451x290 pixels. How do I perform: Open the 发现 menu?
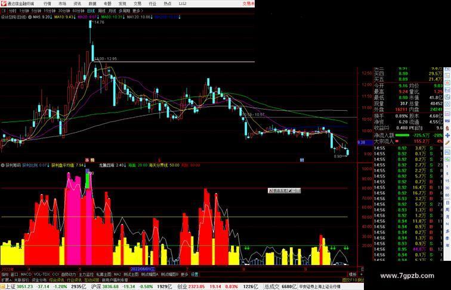(122, 4)
